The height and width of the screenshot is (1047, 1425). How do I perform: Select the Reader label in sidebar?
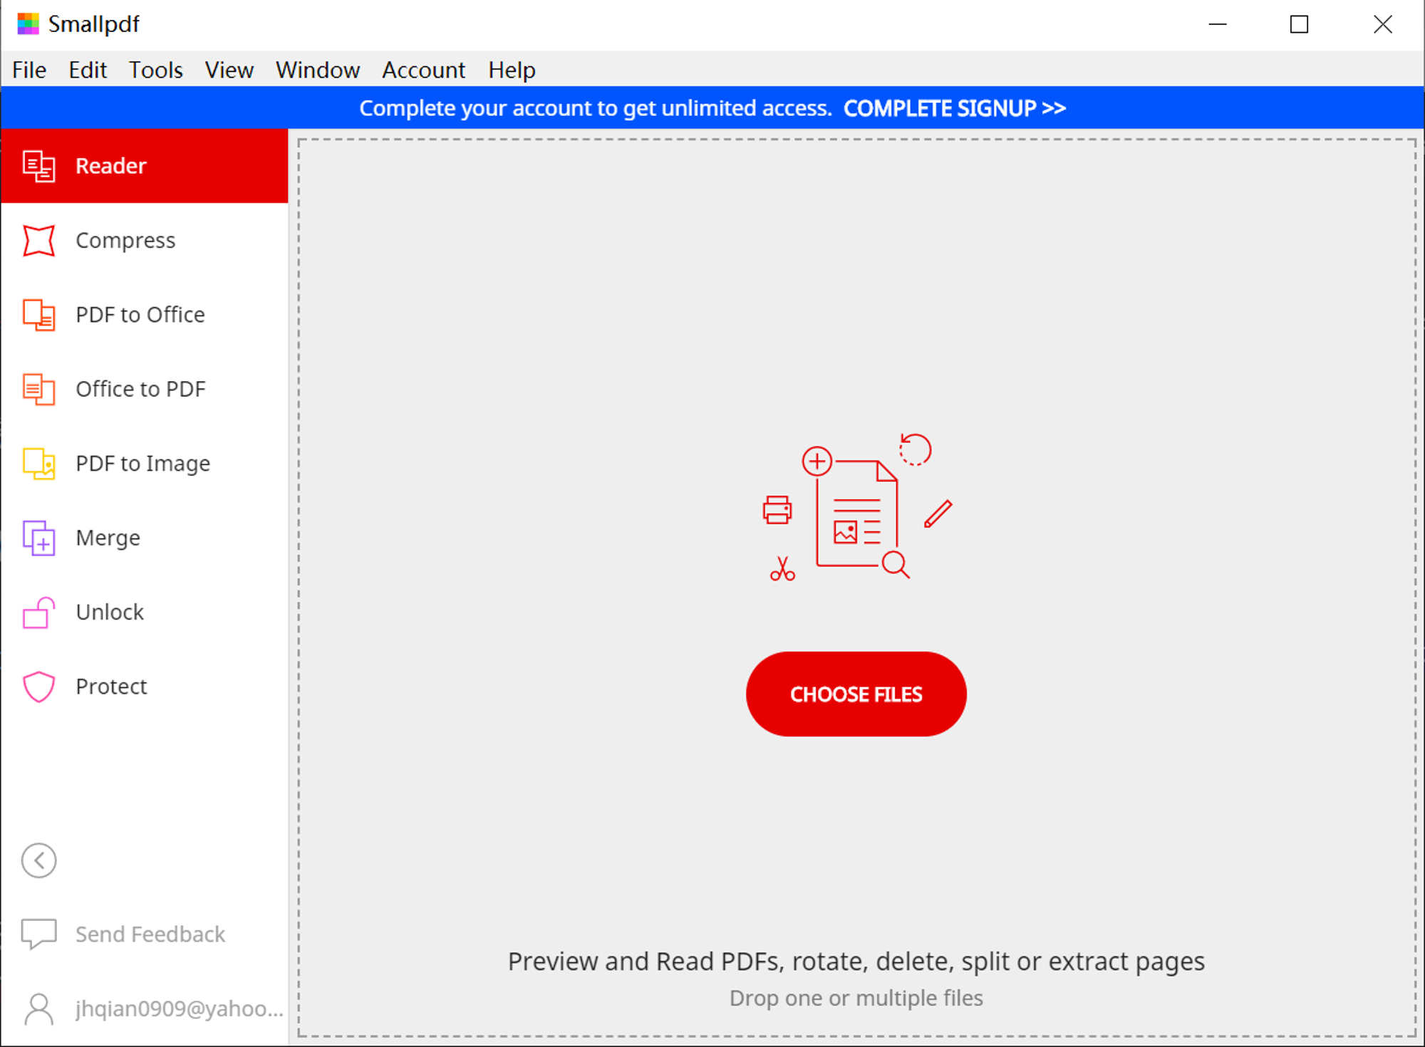pyautogui.click(x=111, y=166)
